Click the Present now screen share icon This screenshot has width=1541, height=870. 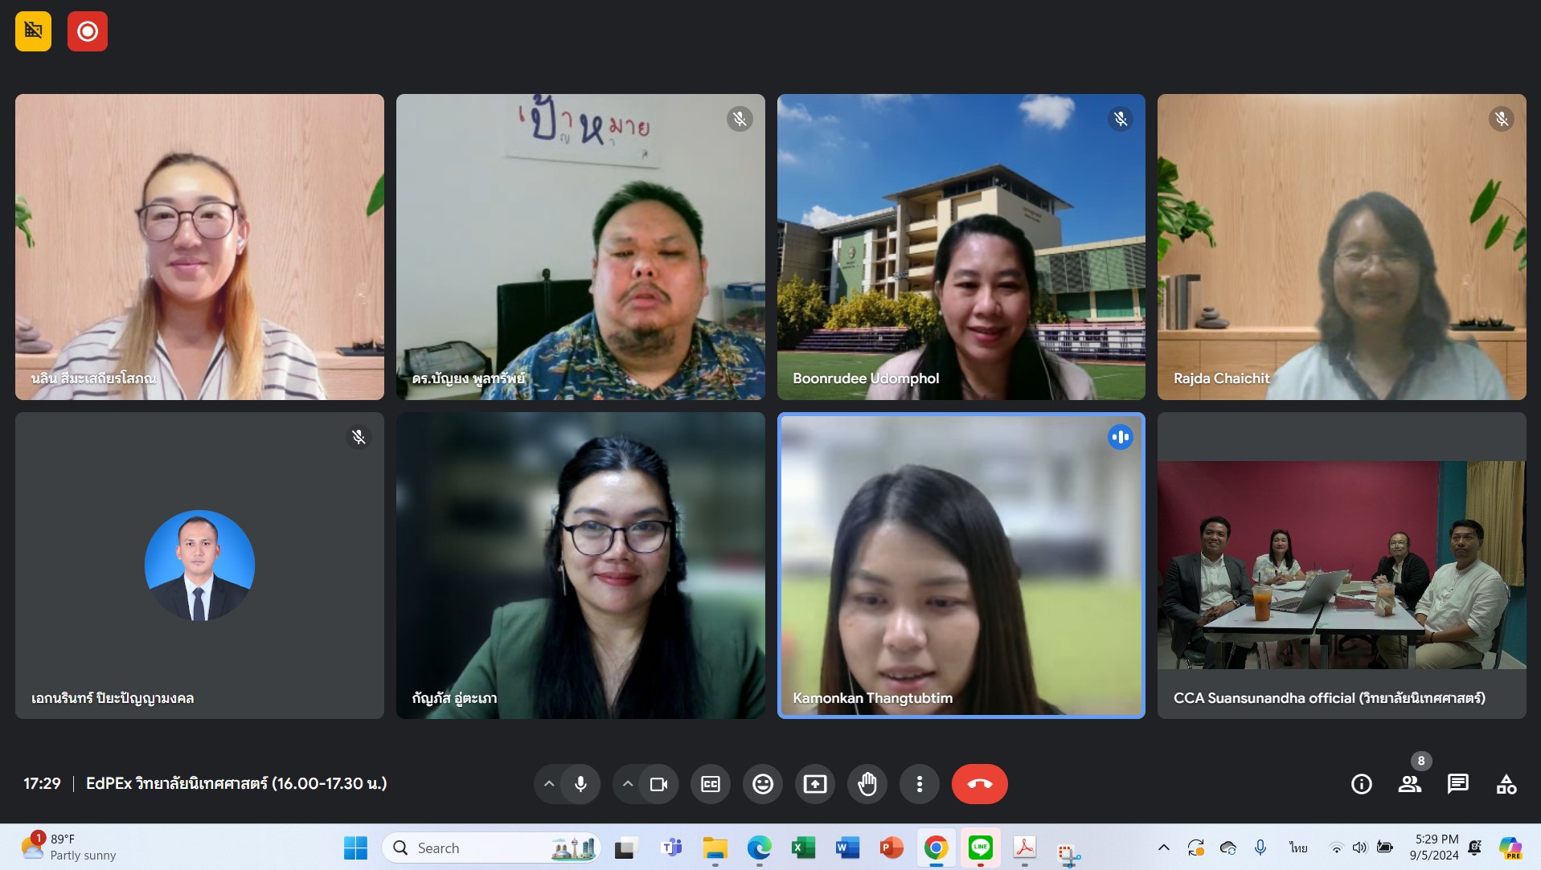tap(814, 784)
